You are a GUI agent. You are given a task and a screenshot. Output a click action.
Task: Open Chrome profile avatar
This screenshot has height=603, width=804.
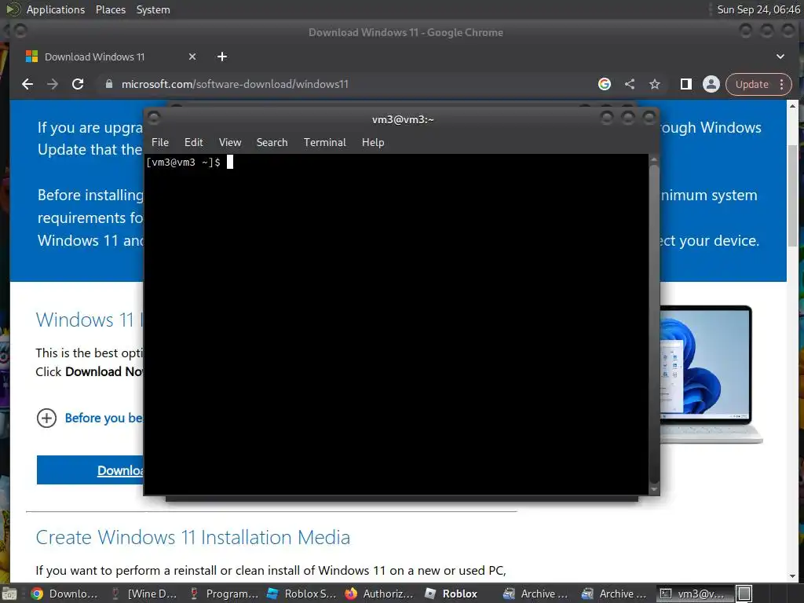pyautogui.click(x=711, y=84)
